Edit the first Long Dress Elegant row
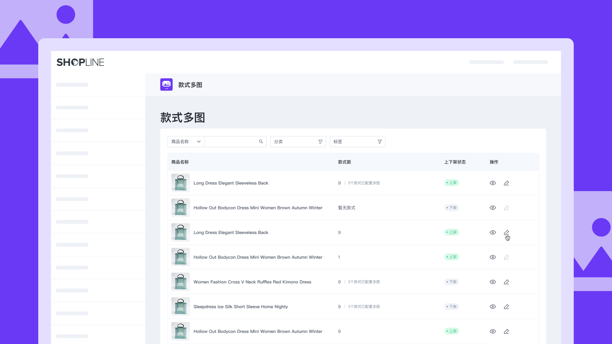 tap(506, 183)
